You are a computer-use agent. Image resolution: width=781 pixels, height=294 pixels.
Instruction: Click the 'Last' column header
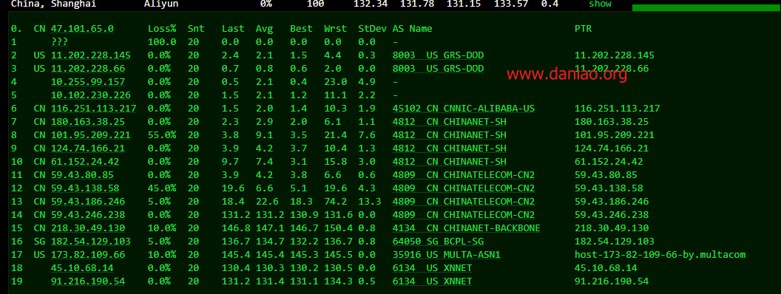pos(233,29)
